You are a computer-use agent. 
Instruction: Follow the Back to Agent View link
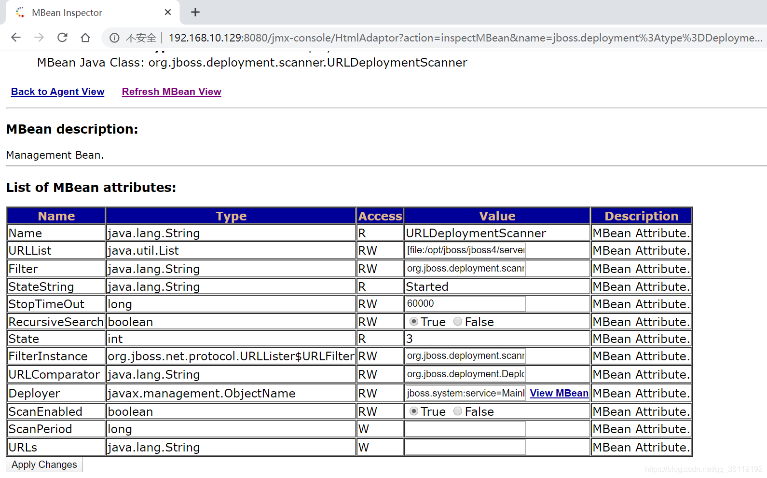pos(58,92)
